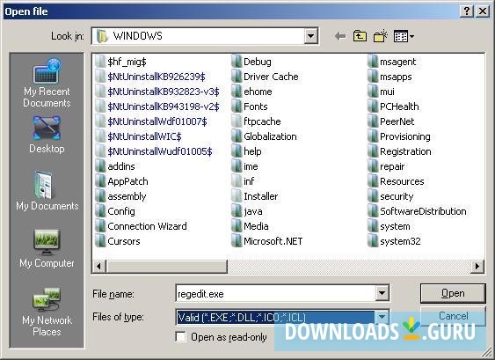Select the ehome folder icon
Viewport: 495px width, 360px height.
tap(237, 91)
